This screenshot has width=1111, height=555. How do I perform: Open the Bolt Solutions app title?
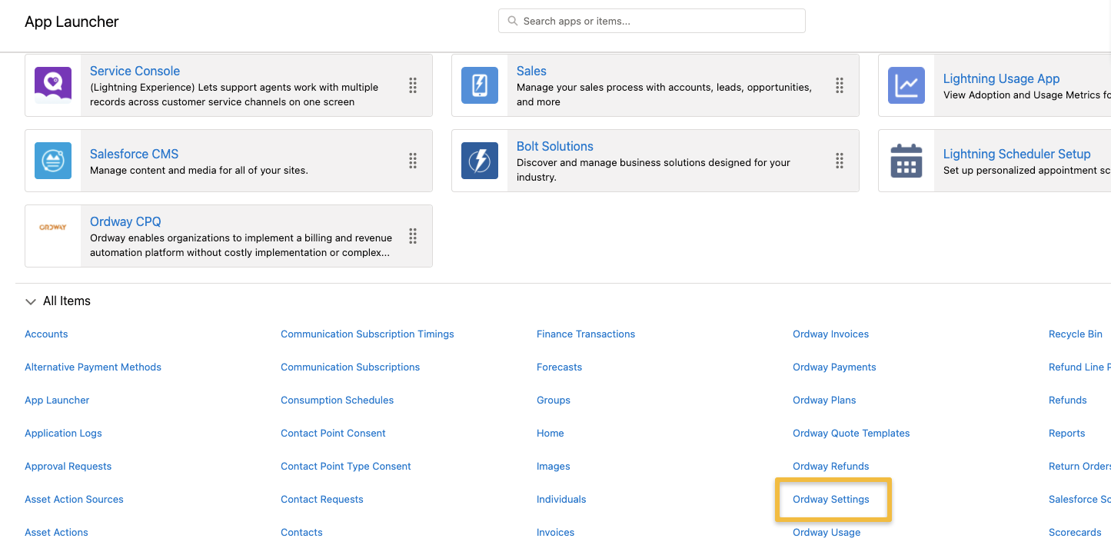tap(555, 146)
